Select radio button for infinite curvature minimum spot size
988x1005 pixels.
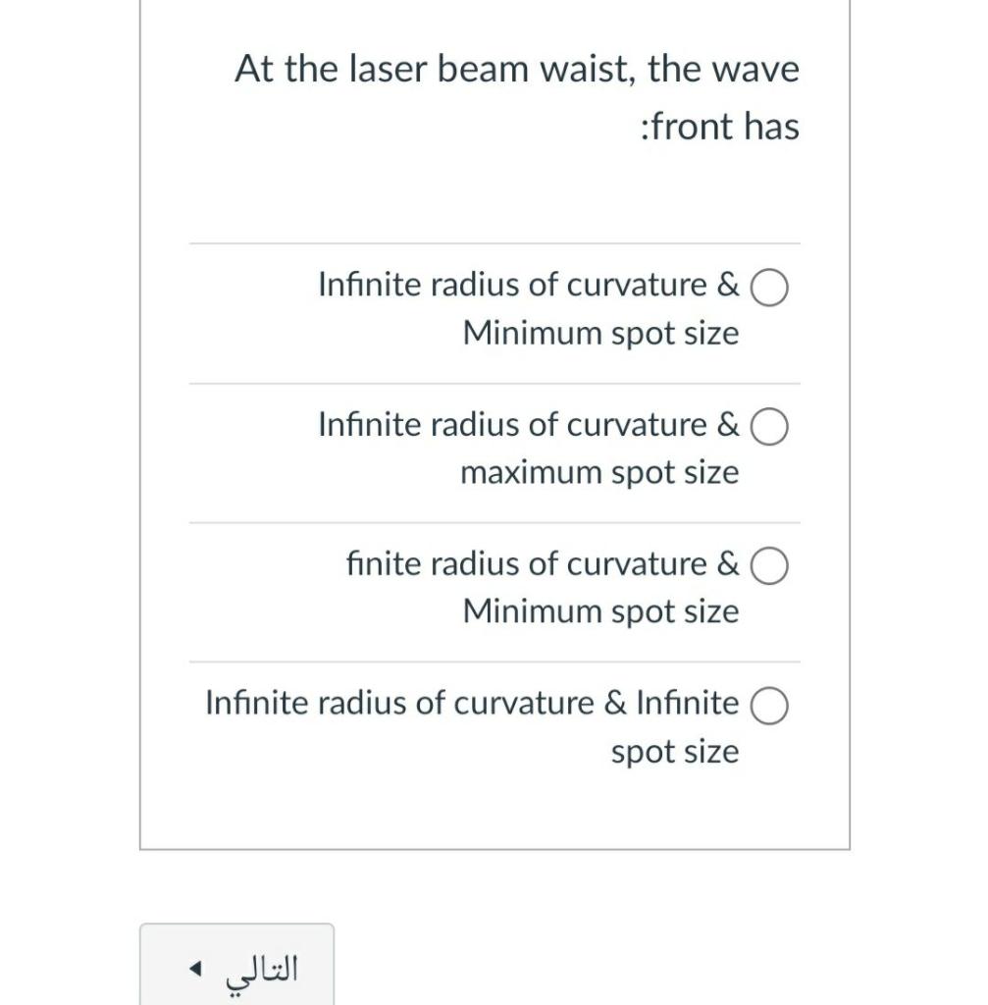point(771,289)
